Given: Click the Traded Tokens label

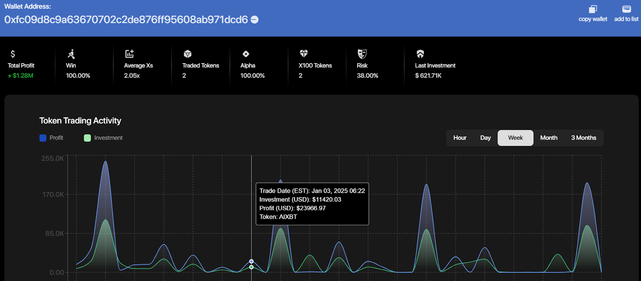Looking at the screenshot, I should pyautogui.click(x=201, y=66).
